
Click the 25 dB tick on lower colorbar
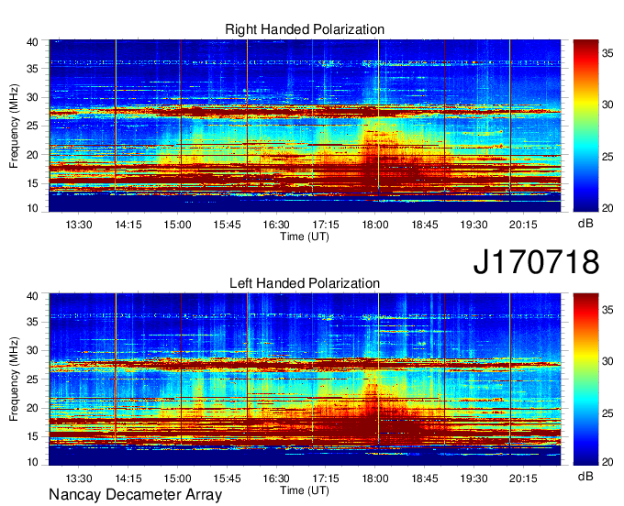607,413
